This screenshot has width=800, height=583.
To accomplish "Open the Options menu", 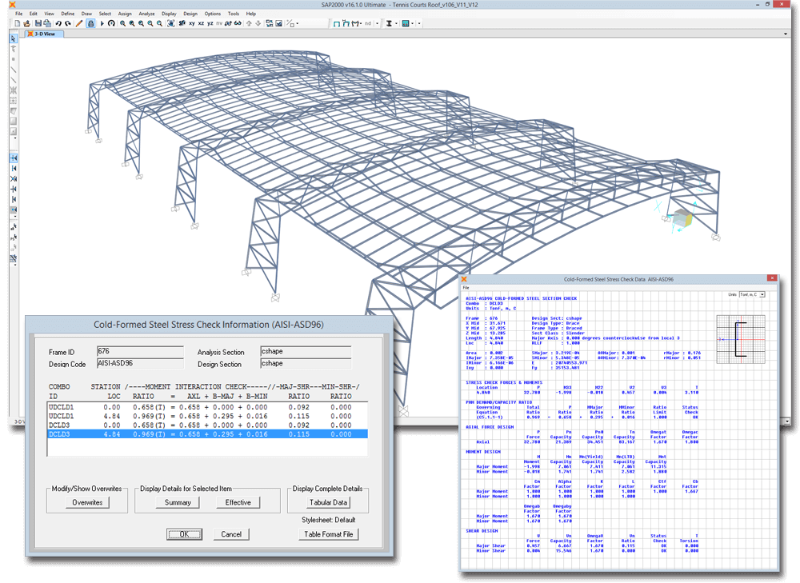I will (213, 14).
